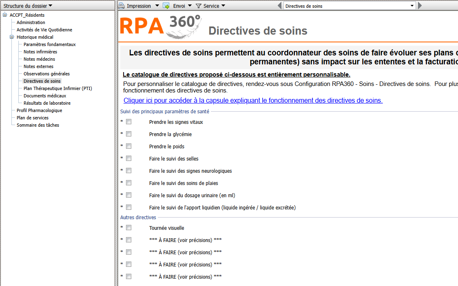Select Notes médecins

39,59
